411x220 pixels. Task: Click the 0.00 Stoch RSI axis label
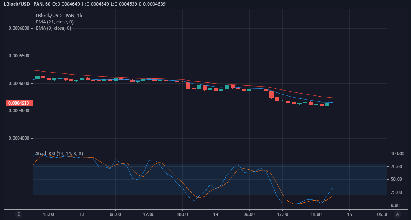point(395,205)
